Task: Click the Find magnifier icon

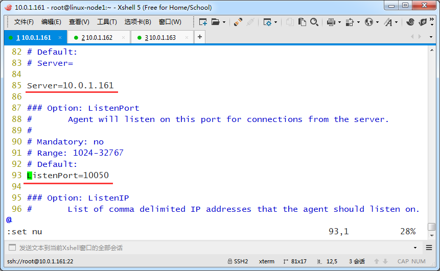Action: [314, 22]
